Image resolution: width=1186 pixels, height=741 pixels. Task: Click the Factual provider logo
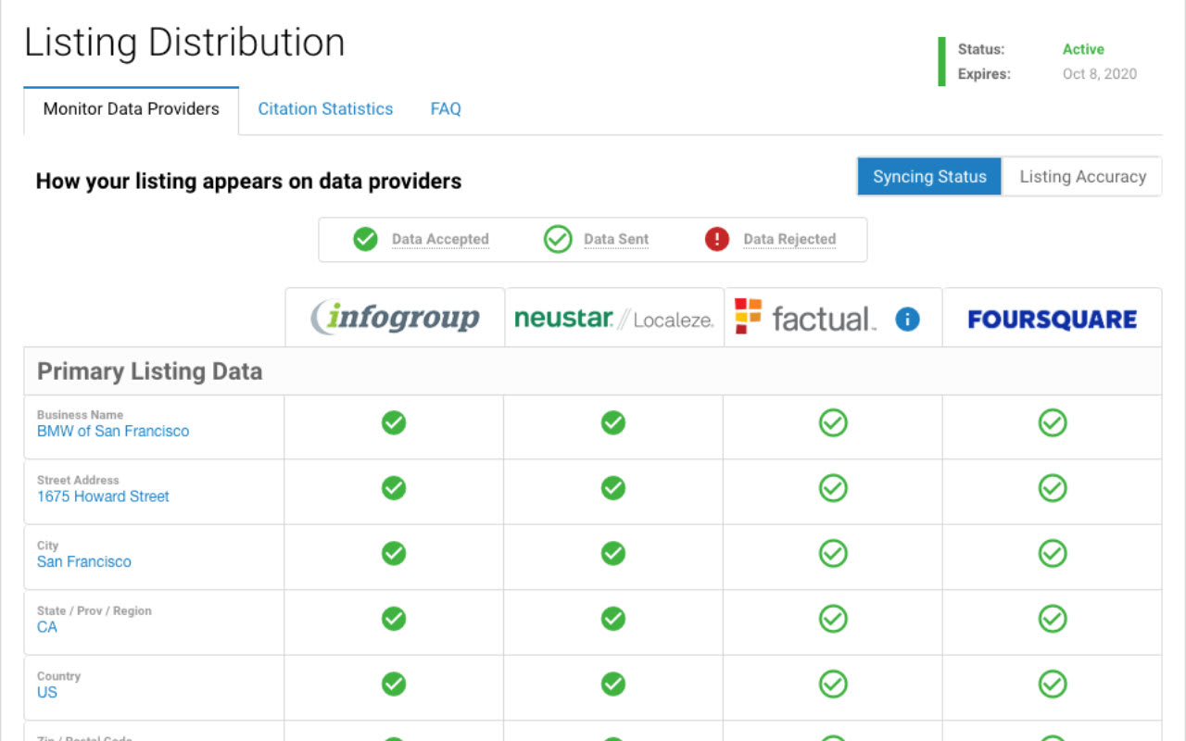[804, 318]
